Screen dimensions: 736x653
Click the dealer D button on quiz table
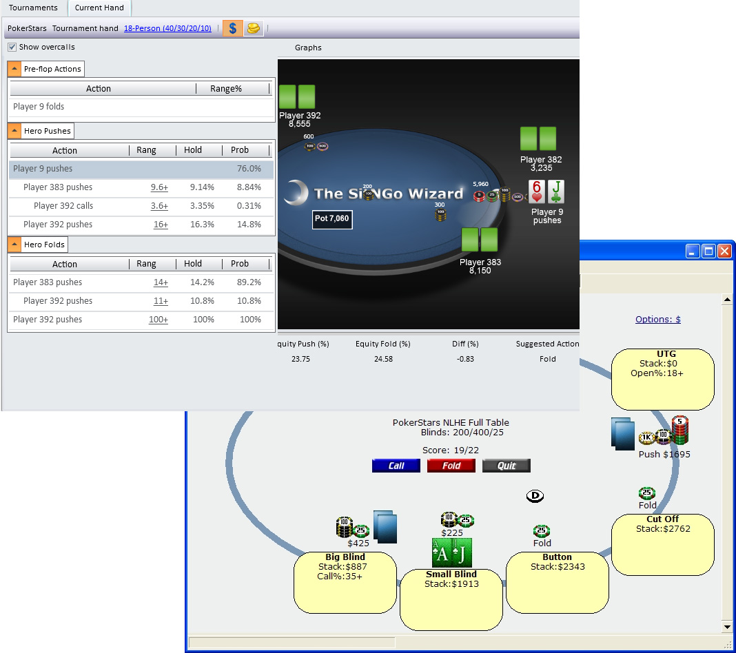click(535, 495)
